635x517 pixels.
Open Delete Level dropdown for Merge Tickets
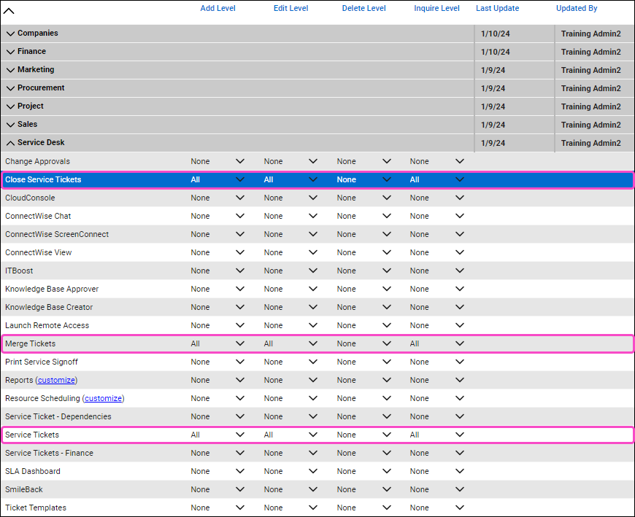[x=386, y=343]
